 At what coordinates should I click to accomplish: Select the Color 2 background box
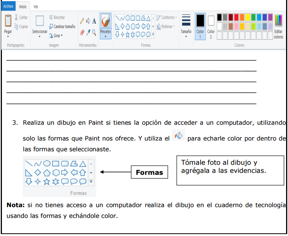[x=211, y=26]
